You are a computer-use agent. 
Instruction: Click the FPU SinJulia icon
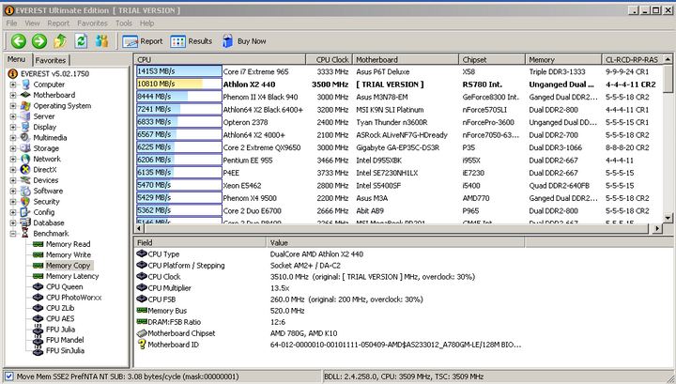[x=38, y=350]
